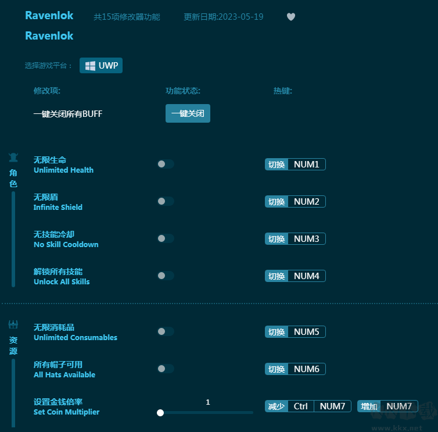Click the top Ravenlok title
The height and width of the screenshot is (432, 438).
[49, 15]
